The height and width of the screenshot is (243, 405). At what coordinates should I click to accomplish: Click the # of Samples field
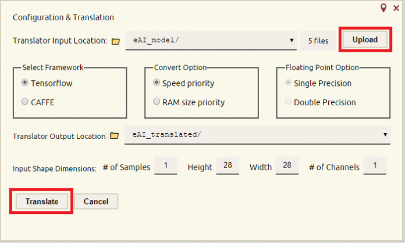pyautogui.click(x=166, y=166)
